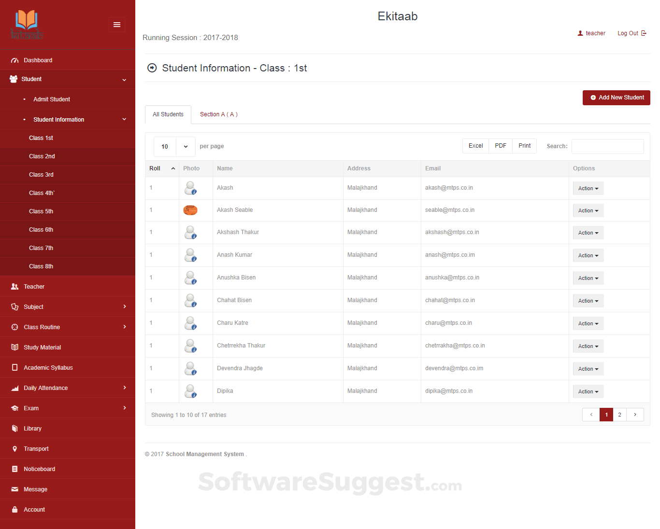Go to next page arrow

click(635, 415)
